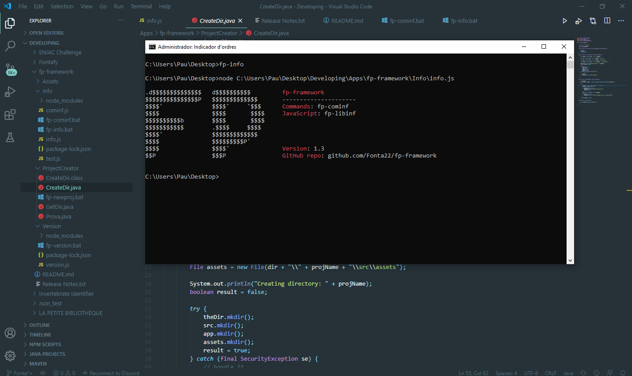Run the Java file with play icon

(x=565, y=21)
